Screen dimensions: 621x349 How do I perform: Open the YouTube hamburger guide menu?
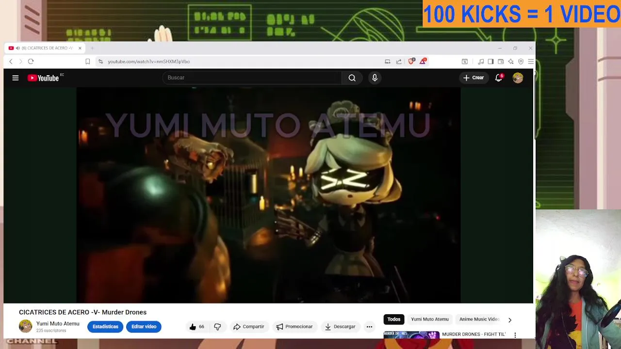pyautogui.click(x=16, y=78)
